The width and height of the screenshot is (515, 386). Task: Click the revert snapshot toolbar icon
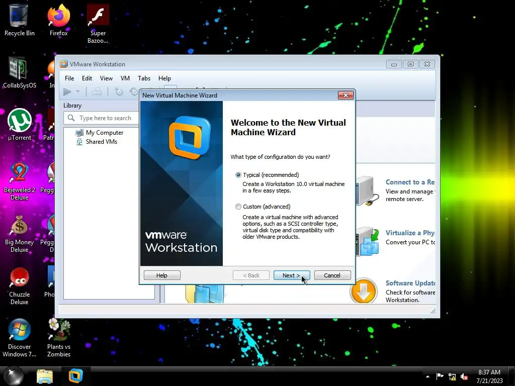134,91
